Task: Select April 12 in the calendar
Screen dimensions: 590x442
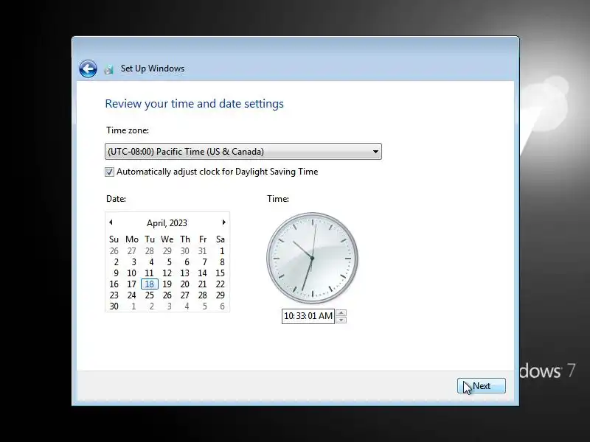Action: point(167,273)
